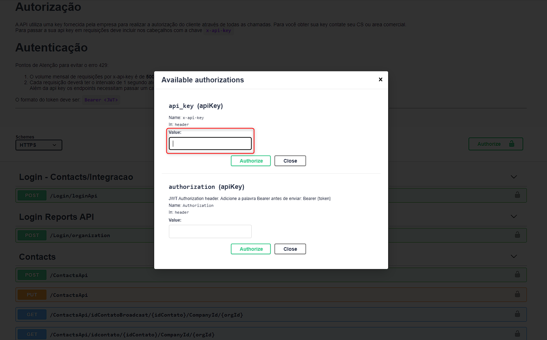This screenshot has width=547, height=340.
Task: Click Authorize under authorization section
Action: point(251,249)
